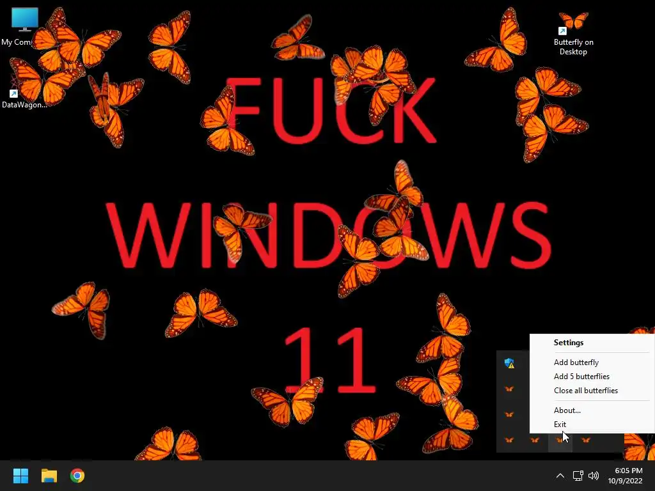655x491 pixels.
Task: Launch File Explorer from the taskbar
Action: pos(49,476)
